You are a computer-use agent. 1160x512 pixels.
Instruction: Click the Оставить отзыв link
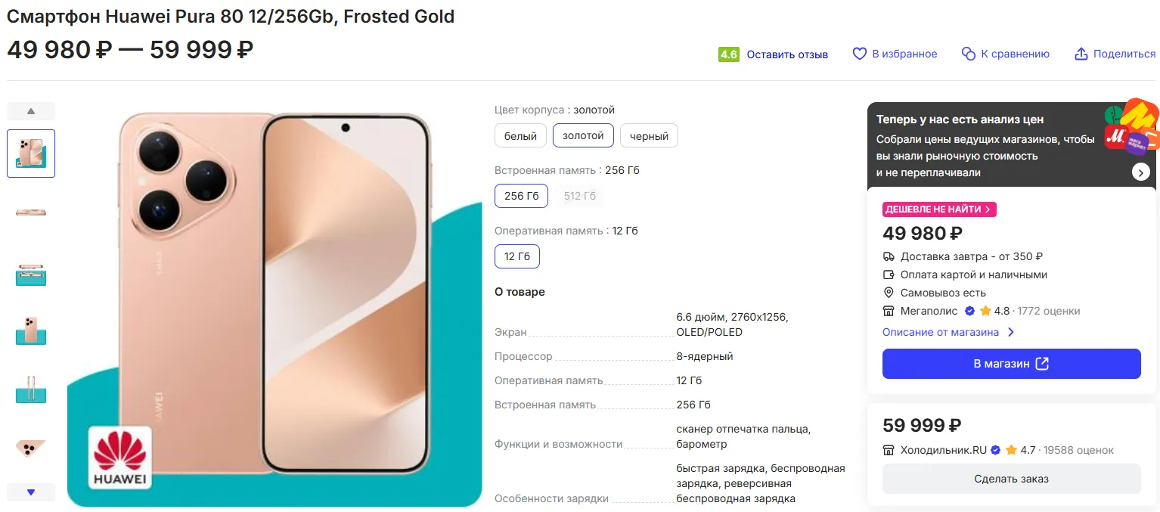(x=787, y=54)
